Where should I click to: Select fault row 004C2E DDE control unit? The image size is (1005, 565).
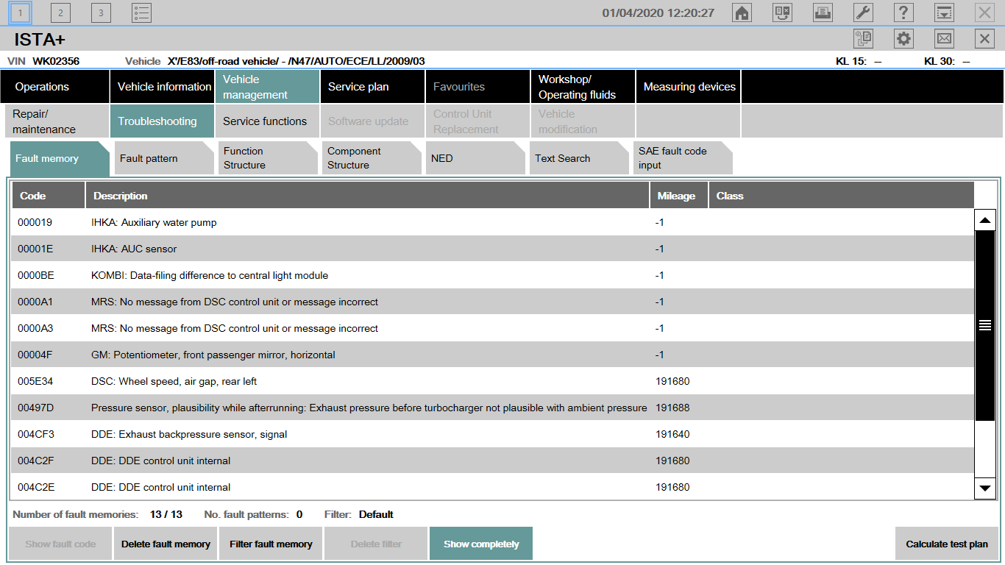493,487
